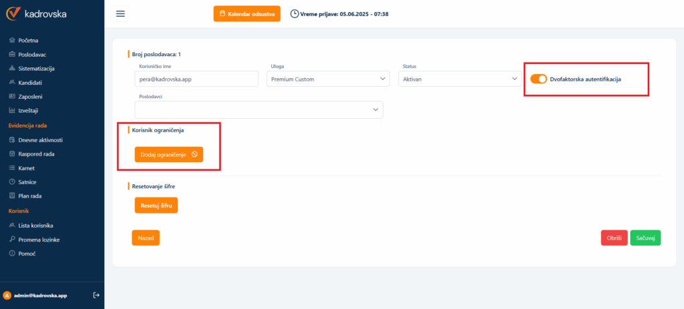The height and width of the screenshot is (309, 684).
Task: Click the logout icon beside admin email
Action: [96, 295]
